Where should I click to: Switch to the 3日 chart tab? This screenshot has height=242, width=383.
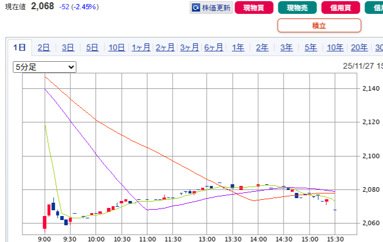point(68,48)
